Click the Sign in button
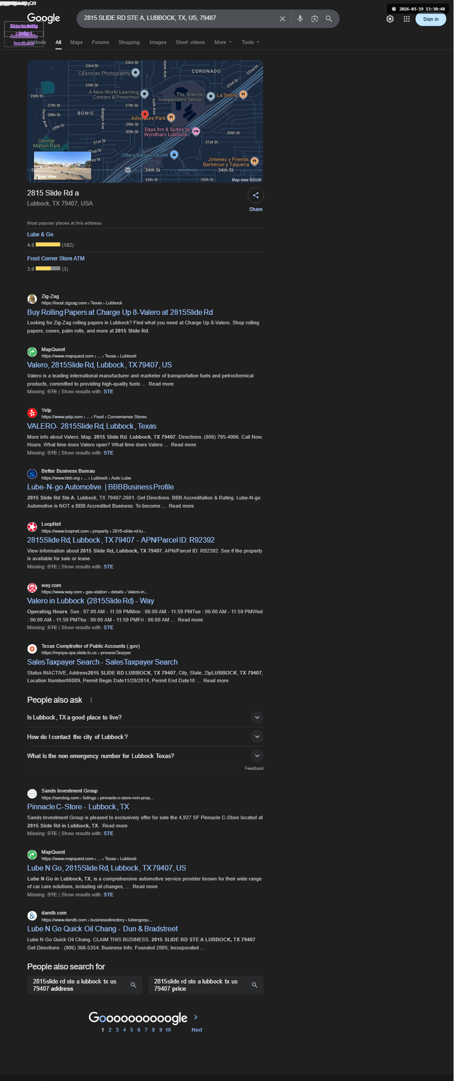This screenshot has height=1081, width=459. click(430, 19)
